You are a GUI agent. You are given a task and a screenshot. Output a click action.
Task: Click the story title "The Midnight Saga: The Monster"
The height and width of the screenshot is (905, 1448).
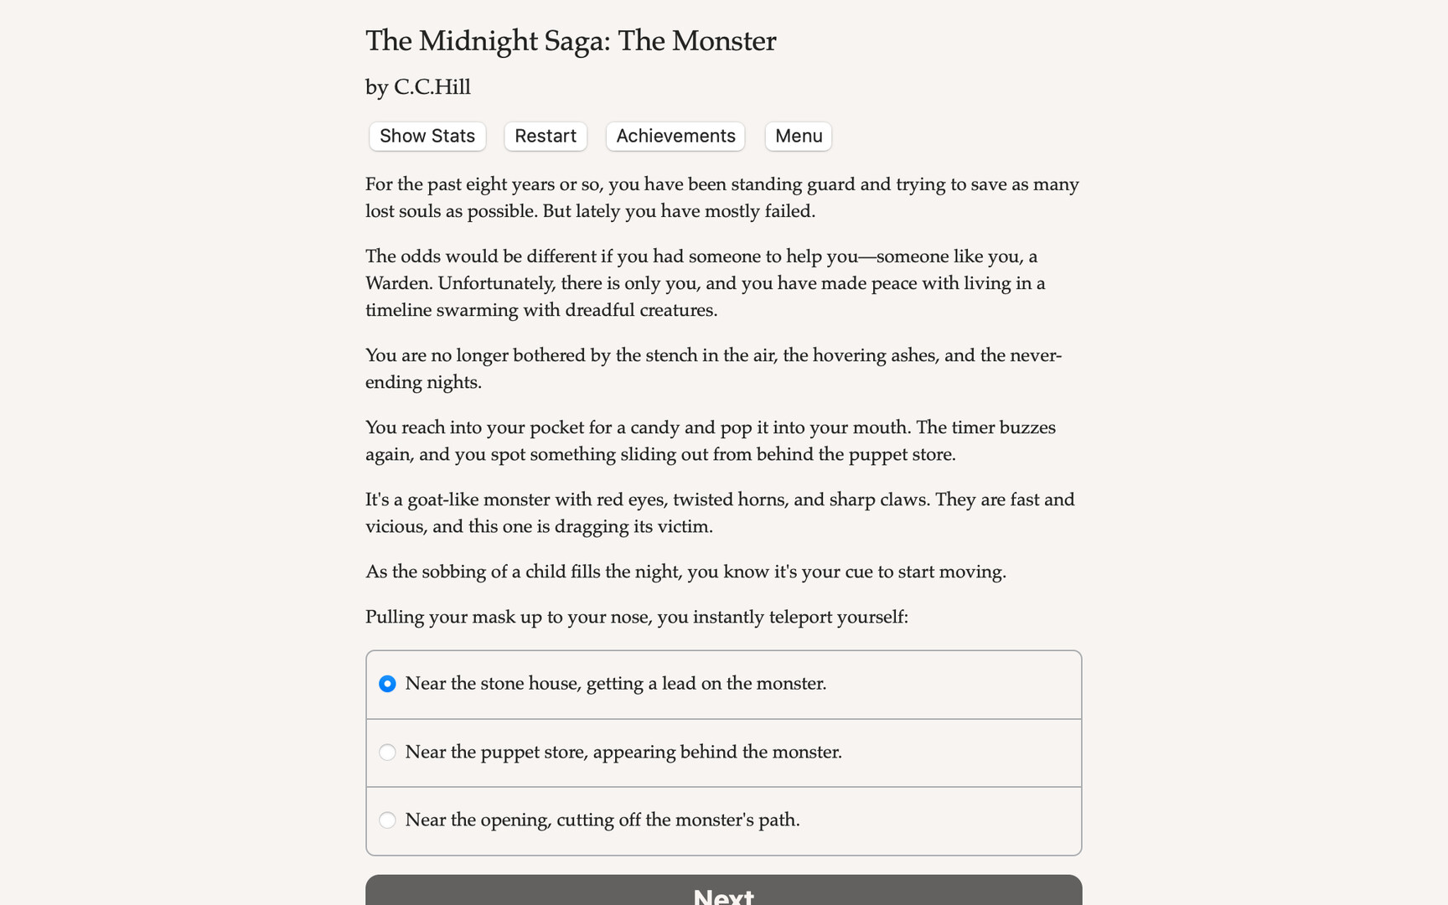(570, 40)
